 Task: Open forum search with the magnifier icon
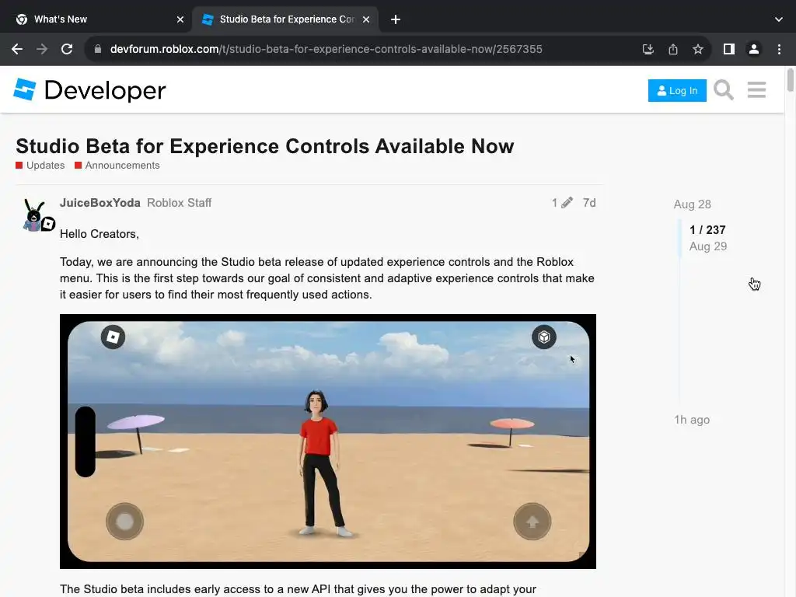click(x=724, y=90)
